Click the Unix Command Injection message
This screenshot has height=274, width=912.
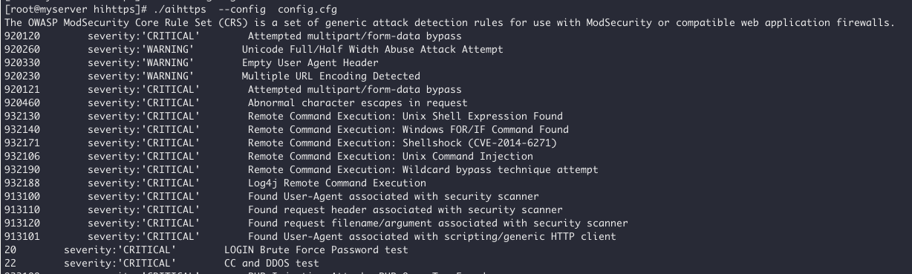(468, 157)
